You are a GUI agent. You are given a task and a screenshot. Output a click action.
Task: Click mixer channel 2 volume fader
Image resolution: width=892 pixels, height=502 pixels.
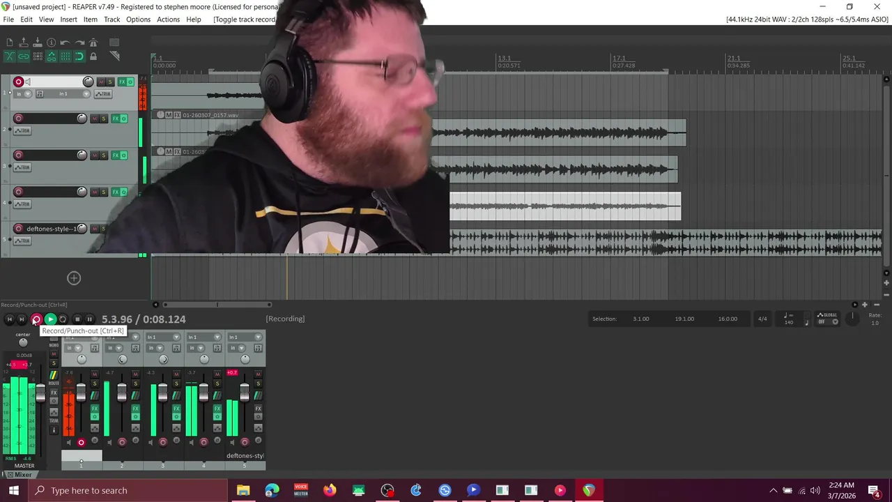[x=122, y=393]
